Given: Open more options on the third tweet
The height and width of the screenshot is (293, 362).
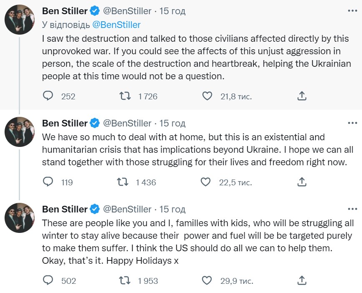Looking at the screenshot, I should 352,209.
